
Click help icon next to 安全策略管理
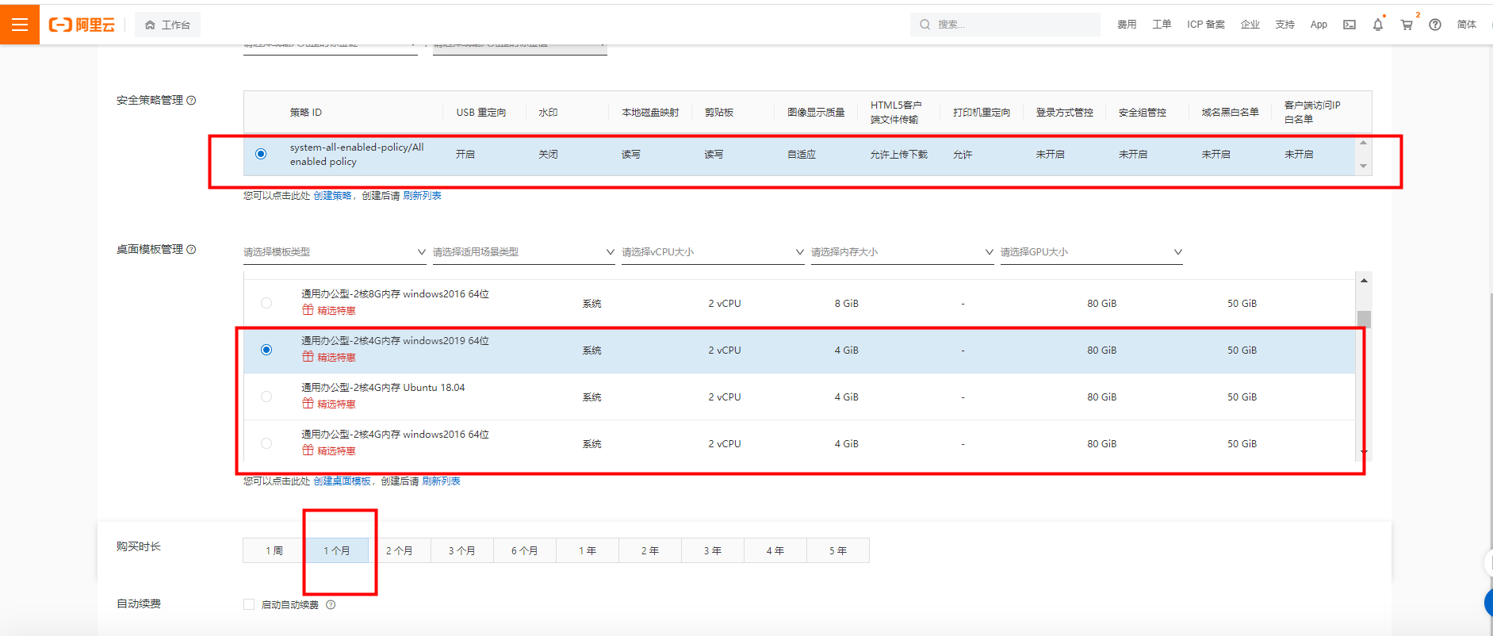point(191,100)
